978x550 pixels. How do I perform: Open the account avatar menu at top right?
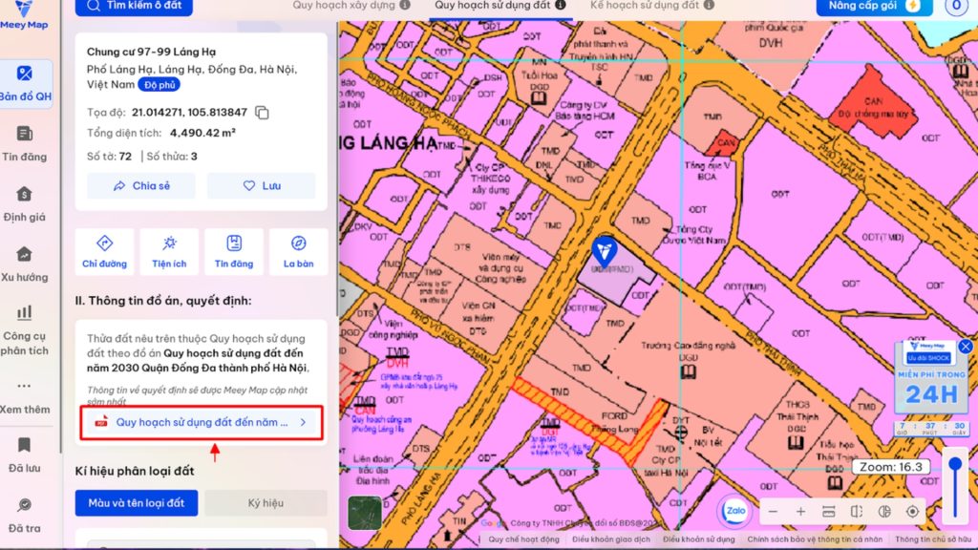(955, 7)
